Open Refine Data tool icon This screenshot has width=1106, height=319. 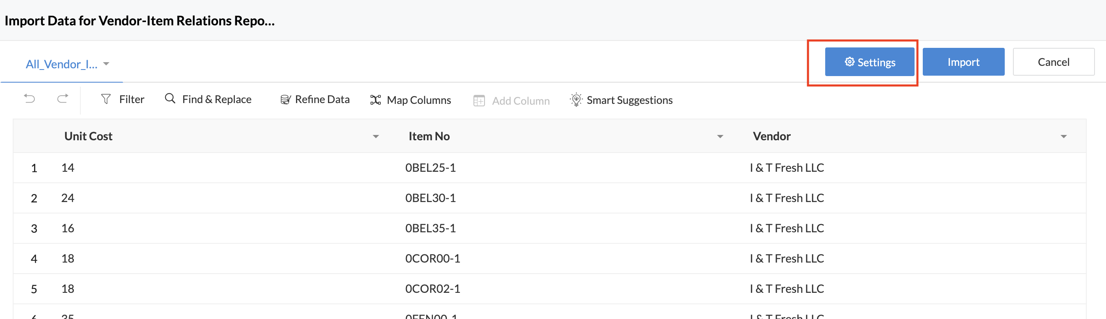coord(285,100)
